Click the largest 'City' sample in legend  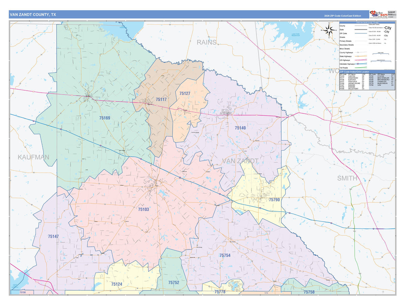(387, 28)
